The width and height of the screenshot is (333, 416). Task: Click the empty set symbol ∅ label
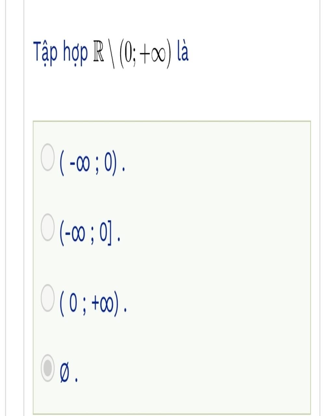(65, 374)
